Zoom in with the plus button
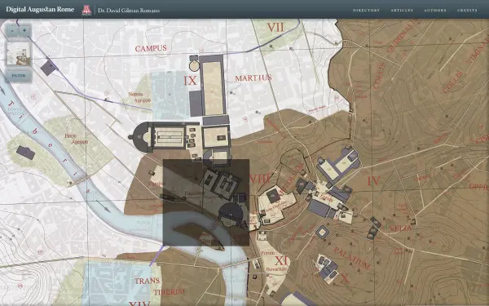The image size is (489, 306). [24, 31]
